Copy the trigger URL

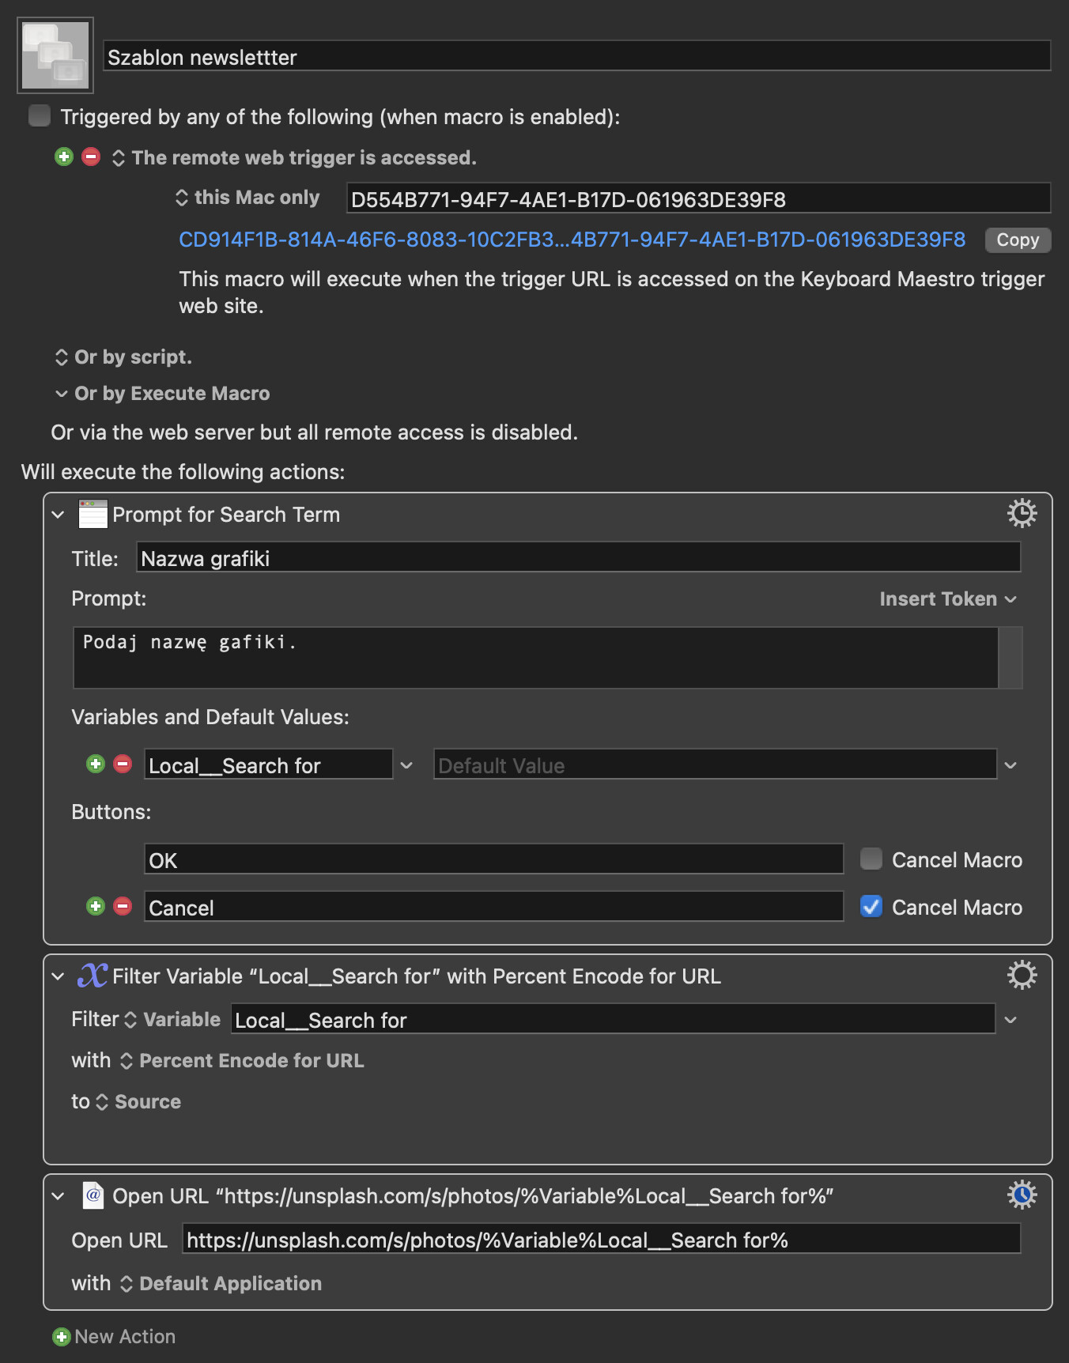click(1018, 240)
